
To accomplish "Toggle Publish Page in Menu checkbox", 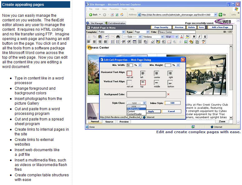I will pyautogui.click(x=88, y=27).
